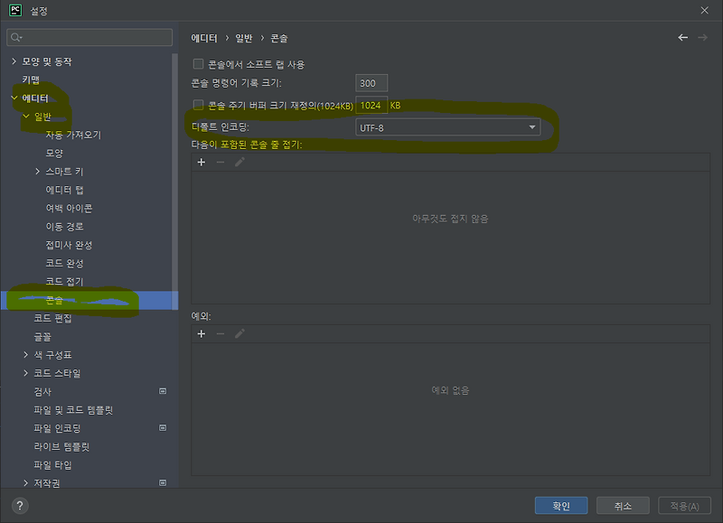Viewport: 723px width, 523px height.
Task: Click the 확인 confirmation button
Action: [x=559, y=505]
